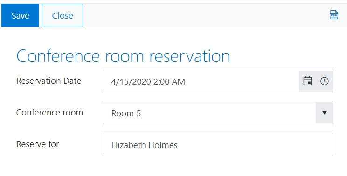Pick a new date via calendar icon

[307, 81]
